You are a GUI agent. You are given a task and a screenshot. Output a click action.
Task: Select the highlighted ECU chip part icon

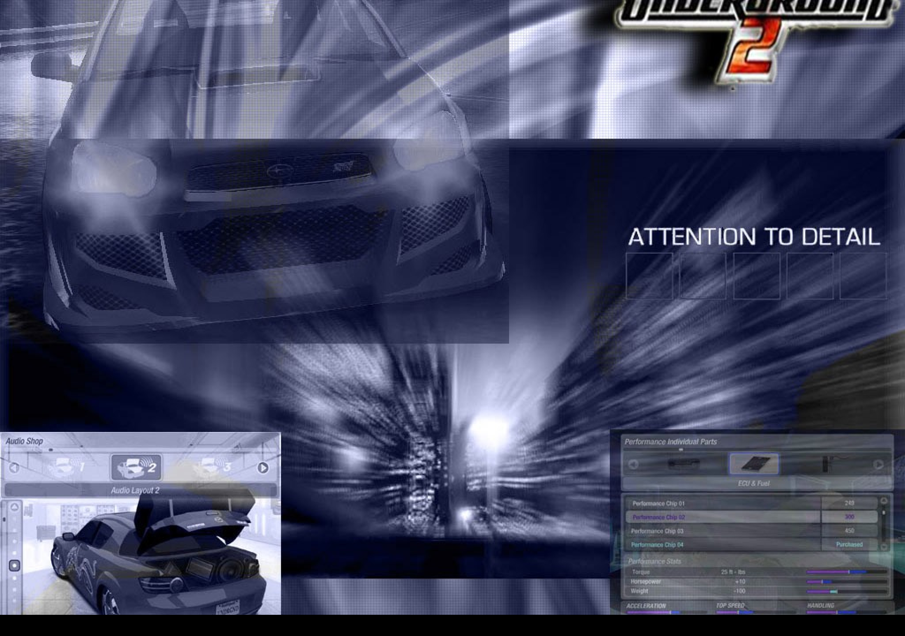pos(754,464)
